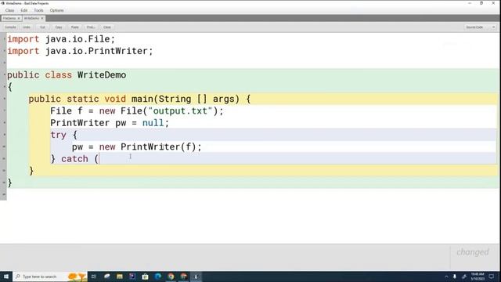This screenshot has width=501, height=282.
Task: Click the Paste button
Action: [x=75, y=27]
